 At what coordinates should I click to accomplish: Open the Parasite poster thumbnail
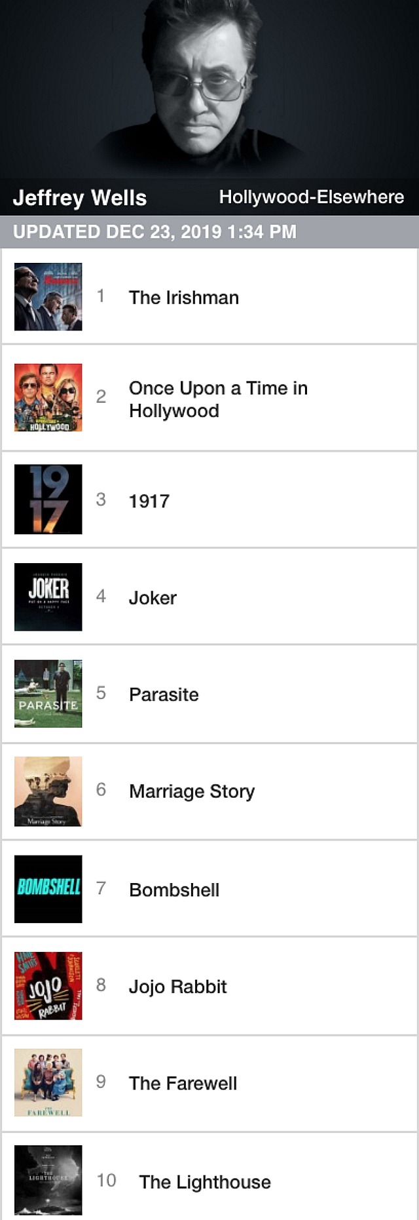pyautogui.click(x=48, y=694)
